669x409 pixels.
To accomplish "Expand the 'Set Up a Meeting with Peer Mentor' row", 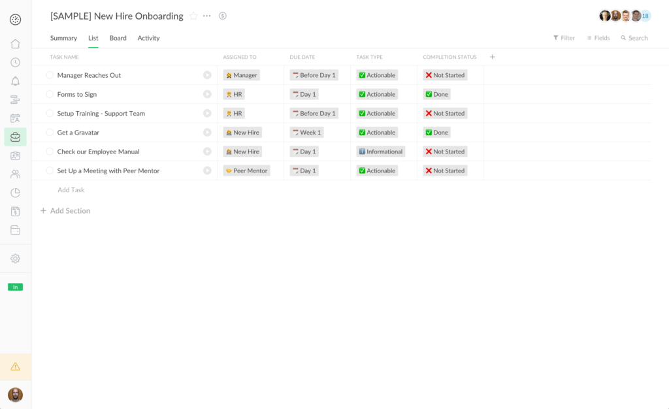I will 207,171.
